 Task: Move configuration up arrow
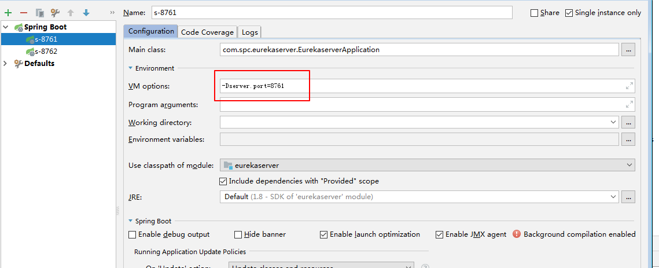(71, 13)
